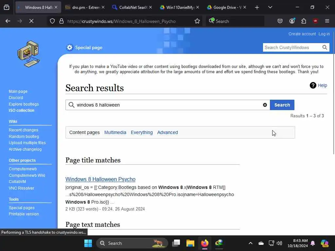Viewport: 335px width, 251px height.
Task: Open Firefox application menu
Action: [x=327, y=21]
